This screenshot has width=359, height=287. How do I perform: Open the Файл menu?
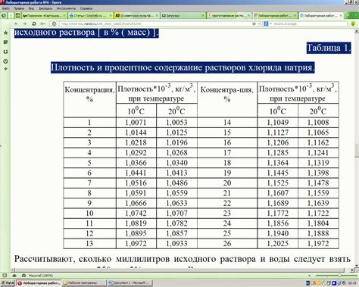5,8
